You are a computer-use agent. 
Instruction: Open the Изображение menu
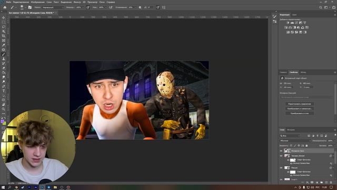pyautogui.click(x=37, y=2)
